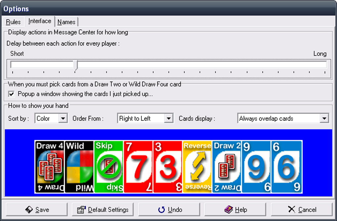
Task: Click the Undo button label
Action: click(x=175, y=210)
